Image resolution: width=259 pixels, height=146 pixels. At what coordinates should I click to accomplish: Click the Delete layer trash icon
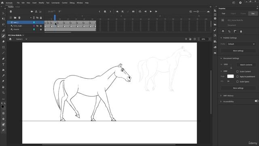click(19, 18)
